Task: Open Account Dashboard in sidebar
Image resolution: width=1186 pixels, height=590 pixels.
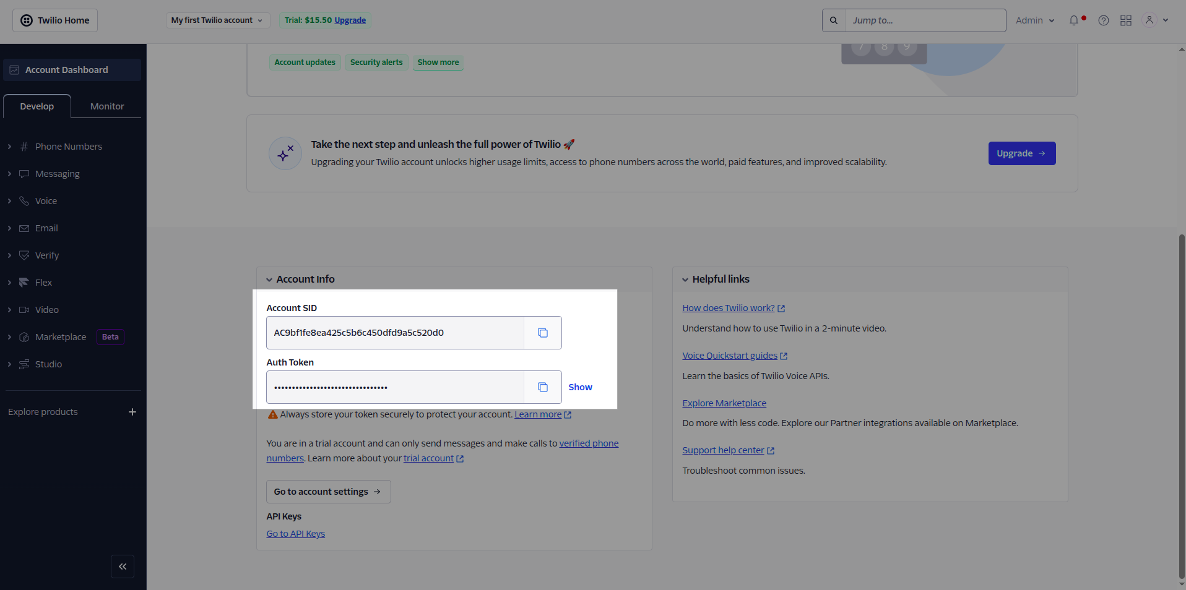Action: (72, 70)
